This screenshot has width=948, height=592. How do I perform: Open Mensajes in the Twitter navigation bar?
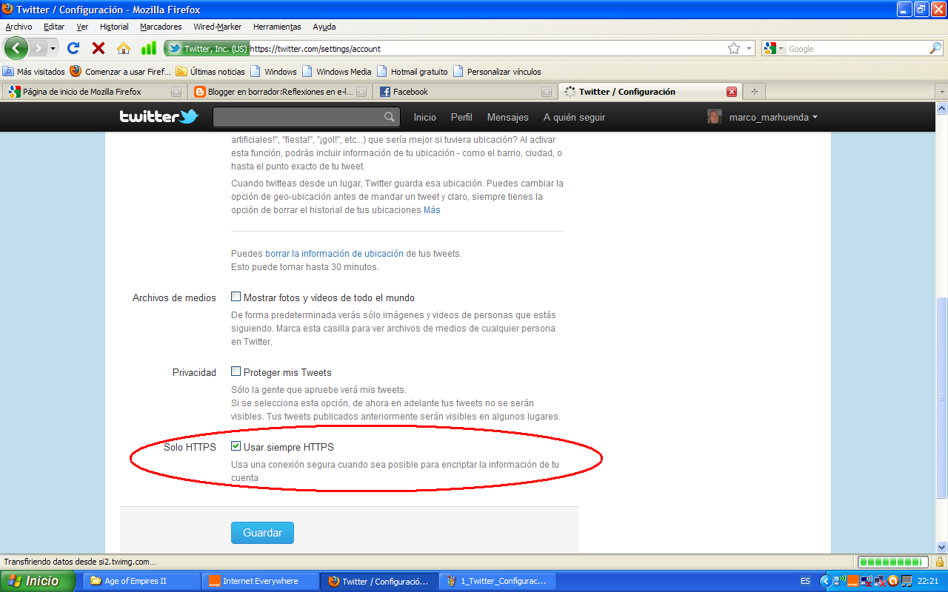508,117
